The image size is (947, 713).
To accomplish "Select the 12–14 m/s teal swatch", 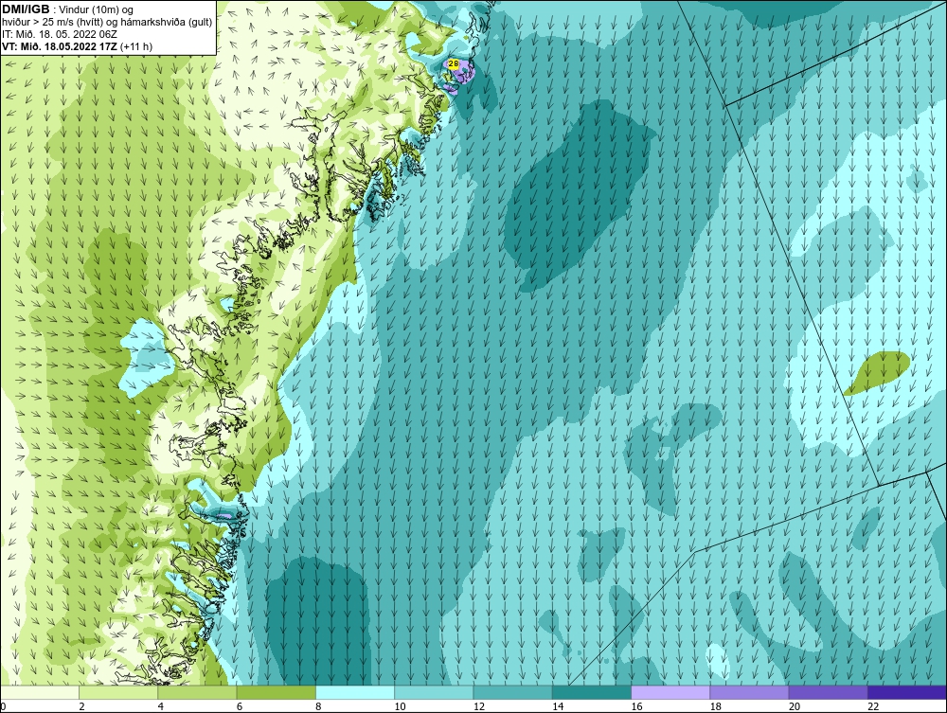I will [x=512, y=692].
